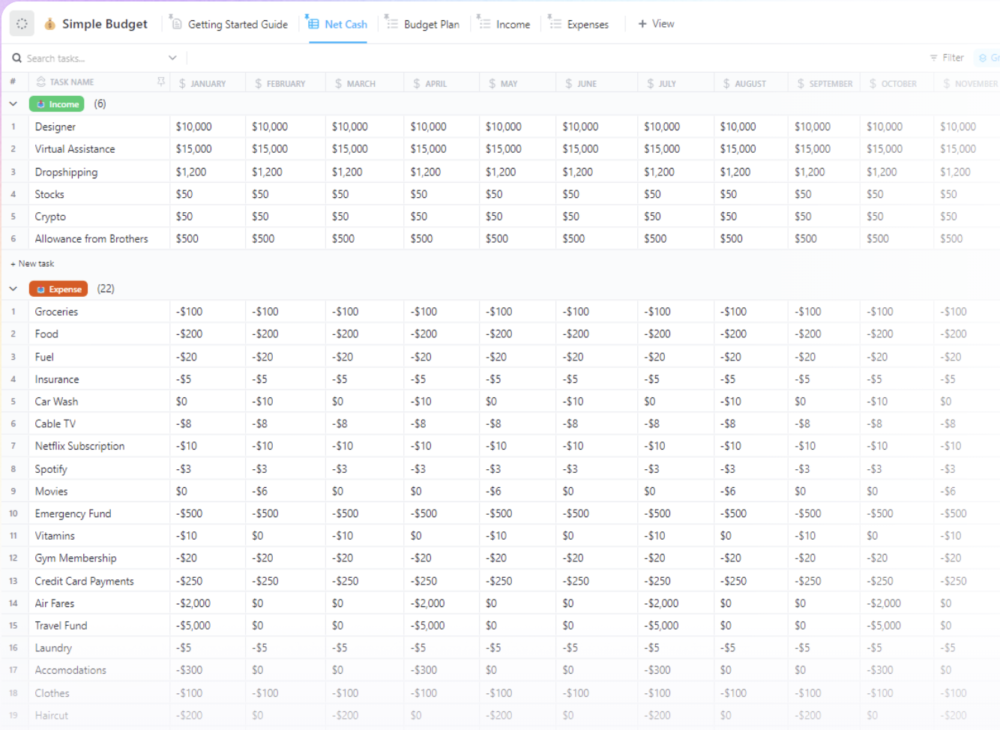Click the dollar icon in January header
This screenshot has width=1000, height=730.
click(182, 83)
